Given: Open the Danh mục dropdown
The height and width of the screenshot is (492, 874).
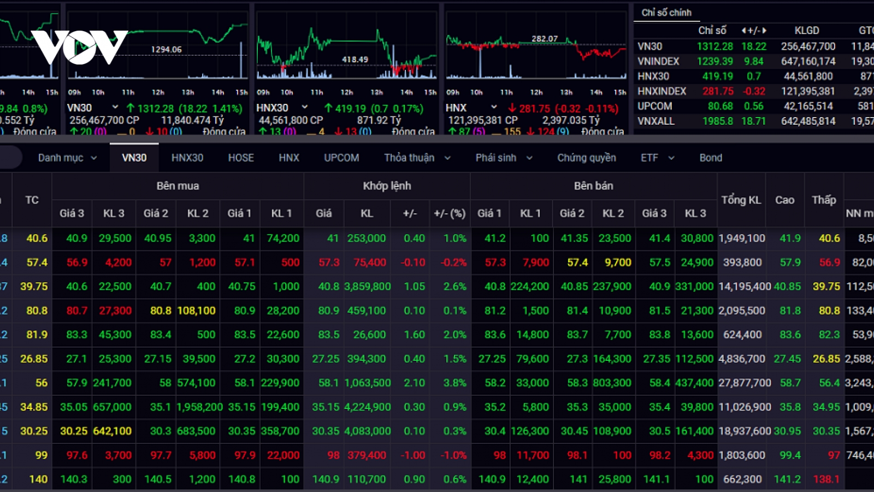Looking at the screenshot, I should click(67, 158).
